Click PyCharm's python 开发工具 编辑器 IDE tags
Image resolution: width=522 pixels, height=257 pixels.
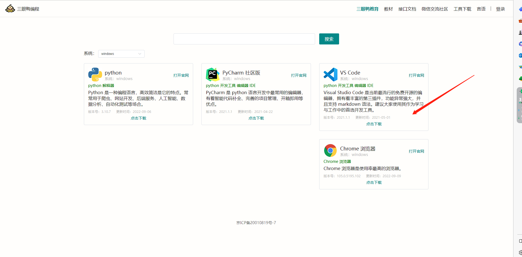tap(231, 86)
